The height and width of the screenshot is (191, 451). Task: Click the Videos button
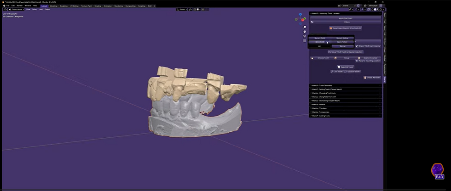[x=346, y=22]
